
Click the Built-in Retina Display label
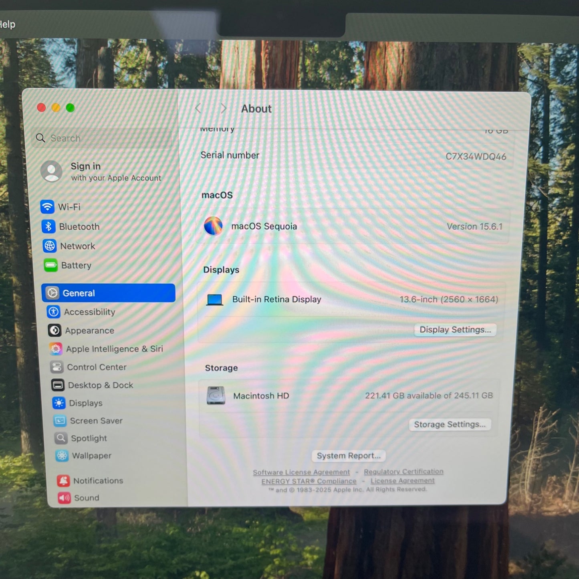pyautogui.click(x=276, y=299)
